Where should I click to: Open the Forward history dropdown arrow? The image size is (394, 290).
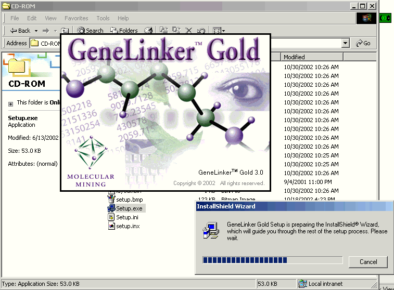click(56, 31)
